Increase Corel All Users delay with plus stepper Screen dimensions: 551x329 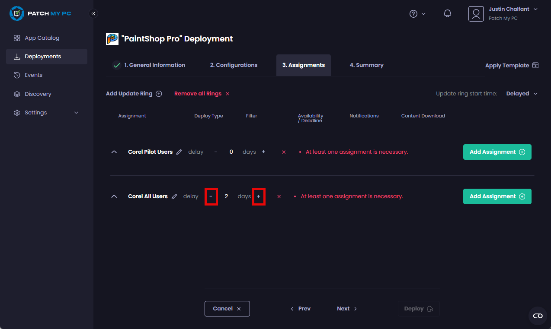(259, 196)
